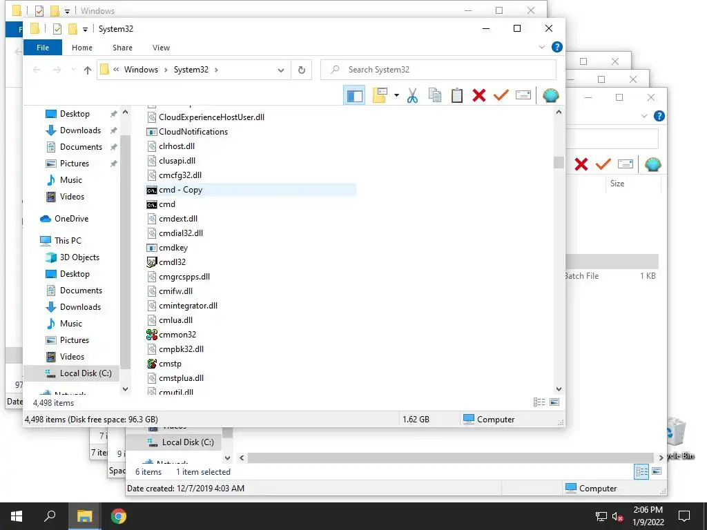
Task: Open the Action Center notifications icon
Action: [x=684, y=516]
